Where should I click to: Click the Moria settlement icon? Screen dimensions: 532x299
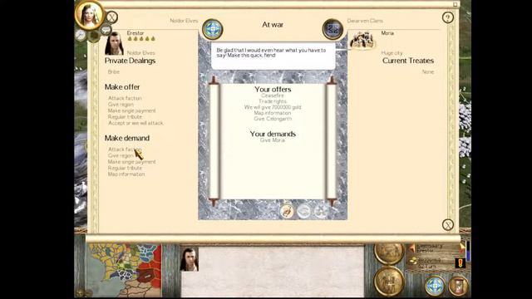click(x=362, y=40)
